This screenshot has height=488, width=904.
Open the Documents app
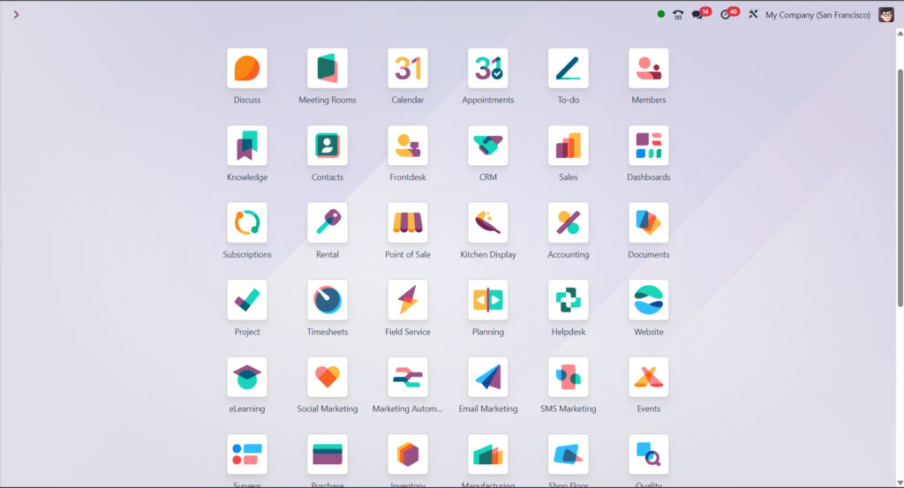(649, 223)
